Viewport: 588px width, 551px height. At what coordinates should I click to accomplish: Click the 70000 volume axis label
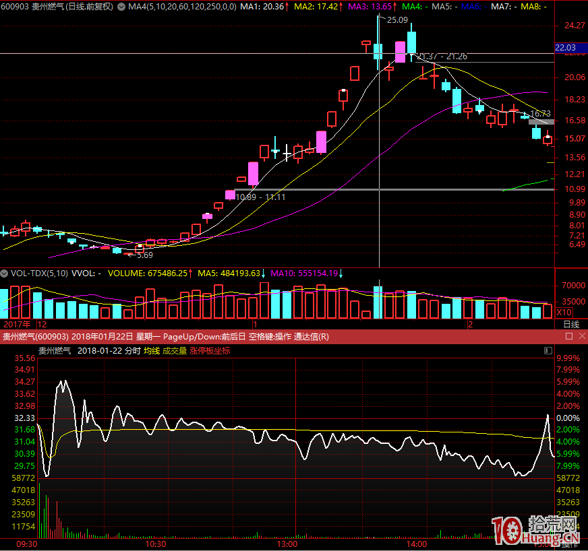[x=574, y=286]
